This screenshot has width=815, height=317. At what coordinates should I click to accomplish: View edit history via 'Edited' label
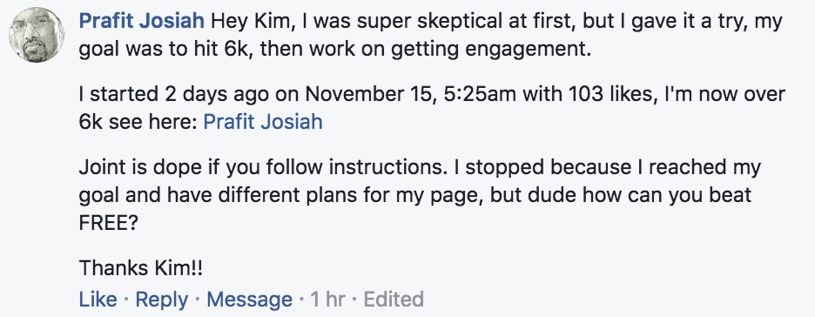[394, 300]
